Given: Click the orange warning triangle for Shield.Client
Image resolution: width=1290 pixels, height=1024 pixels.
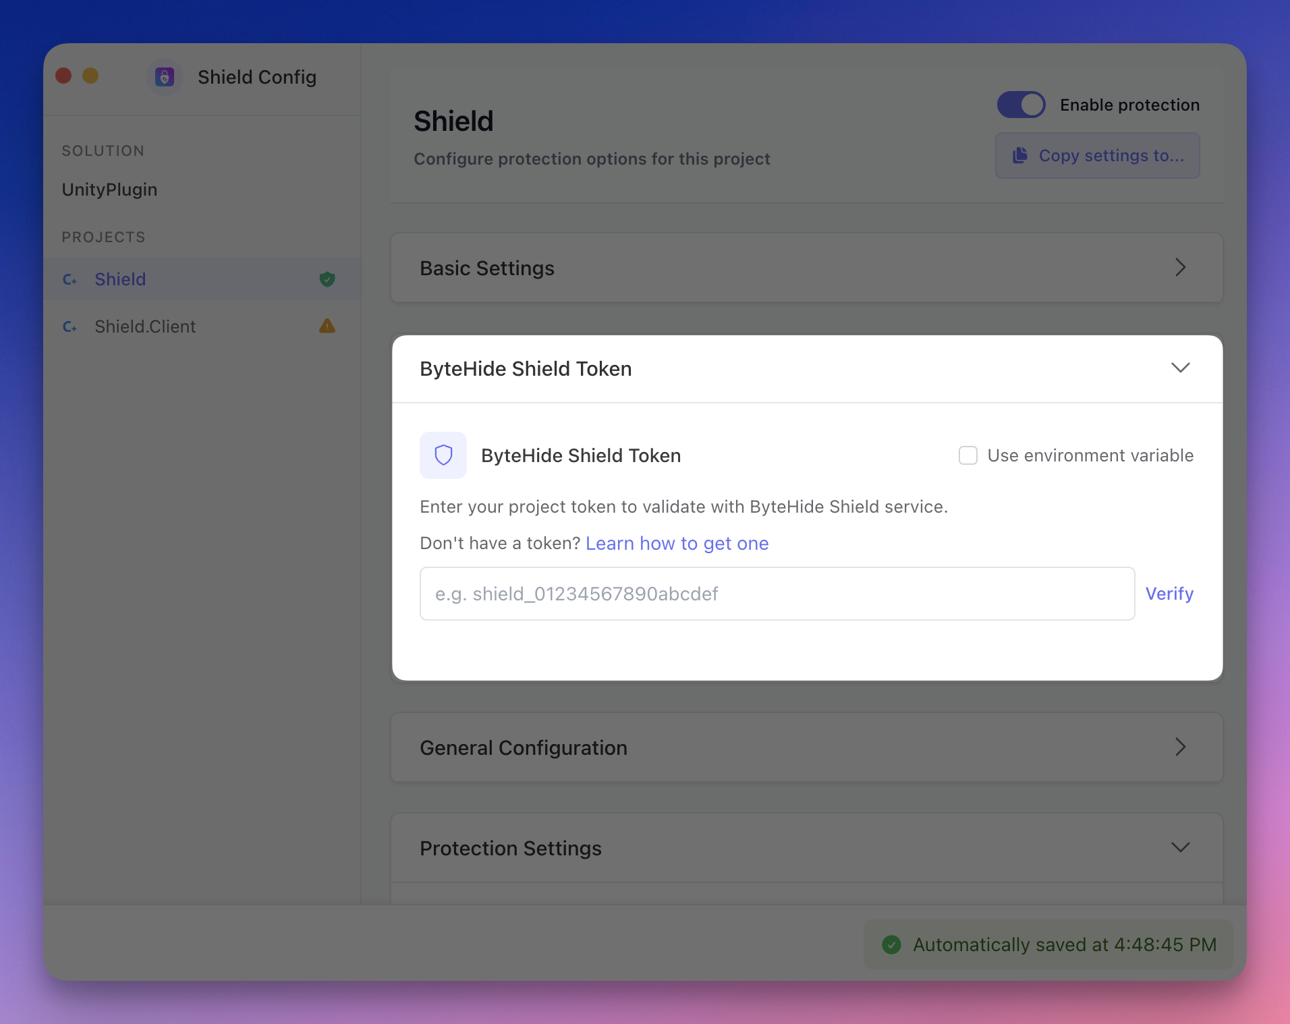Looking at the screenshot, I should pos(327,326).
